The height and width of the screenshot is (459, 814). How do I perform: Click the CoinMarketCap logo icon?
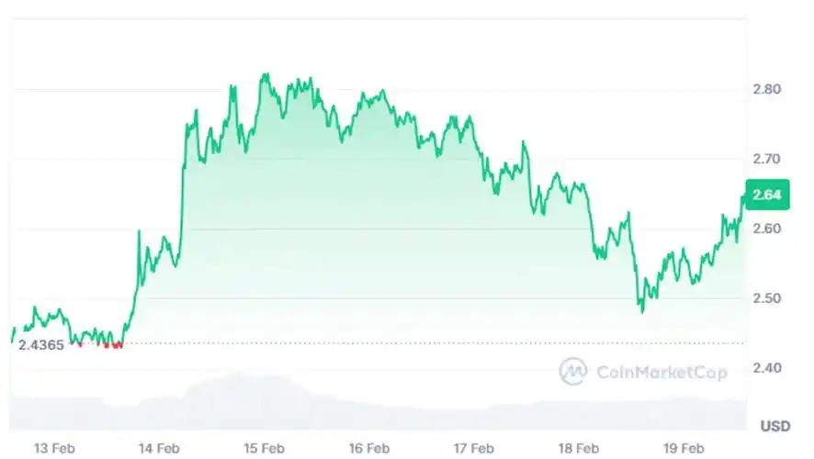(573, 371)
